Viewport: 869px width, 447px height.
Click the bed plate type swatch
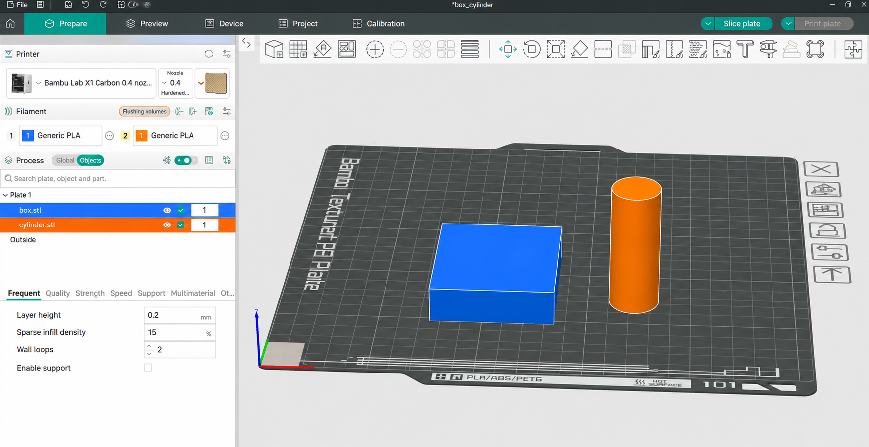pyautogui.click(x=216, y=83)
